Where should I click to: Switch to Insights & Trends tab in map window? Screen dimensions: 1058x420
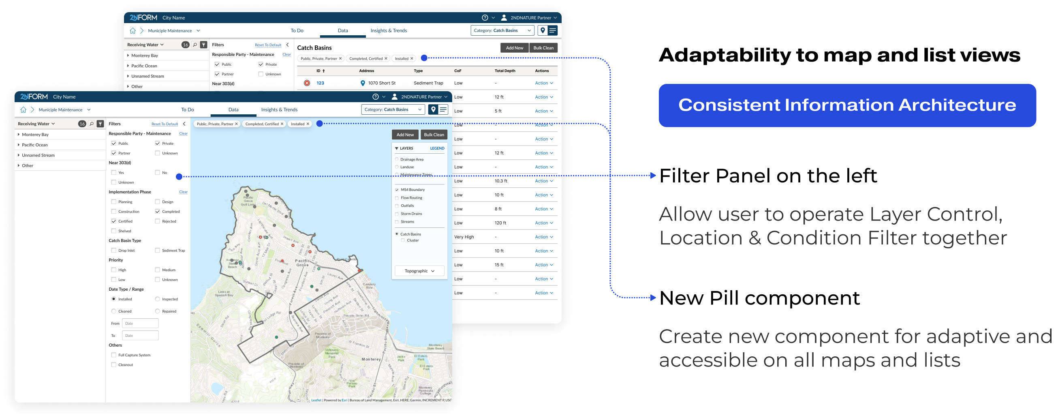[279, 110]
